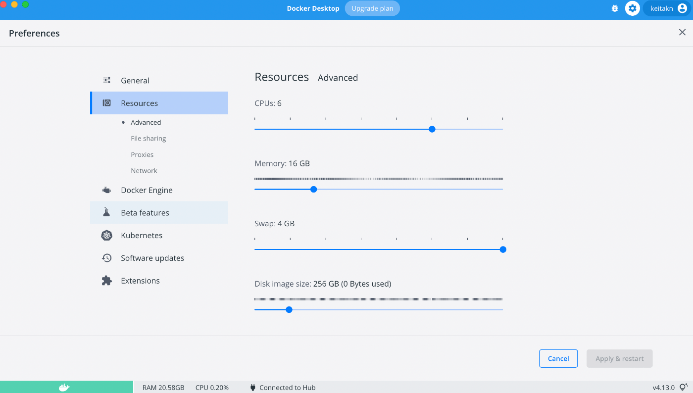The image size is (693, 393).
Task: Click the Apply & restart button
Action: click(x=620, y=359)
